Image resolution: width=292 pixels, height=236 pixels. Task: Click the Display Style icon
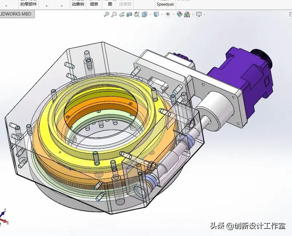click(156, 14)
